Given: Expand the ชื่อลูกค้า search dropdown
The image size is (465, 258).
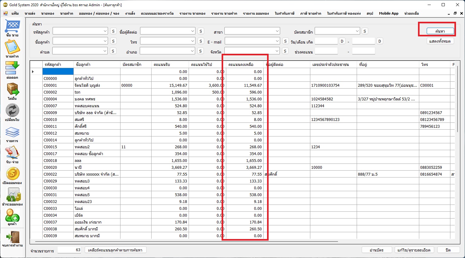Looking at the screenshot, I should 105,41.
